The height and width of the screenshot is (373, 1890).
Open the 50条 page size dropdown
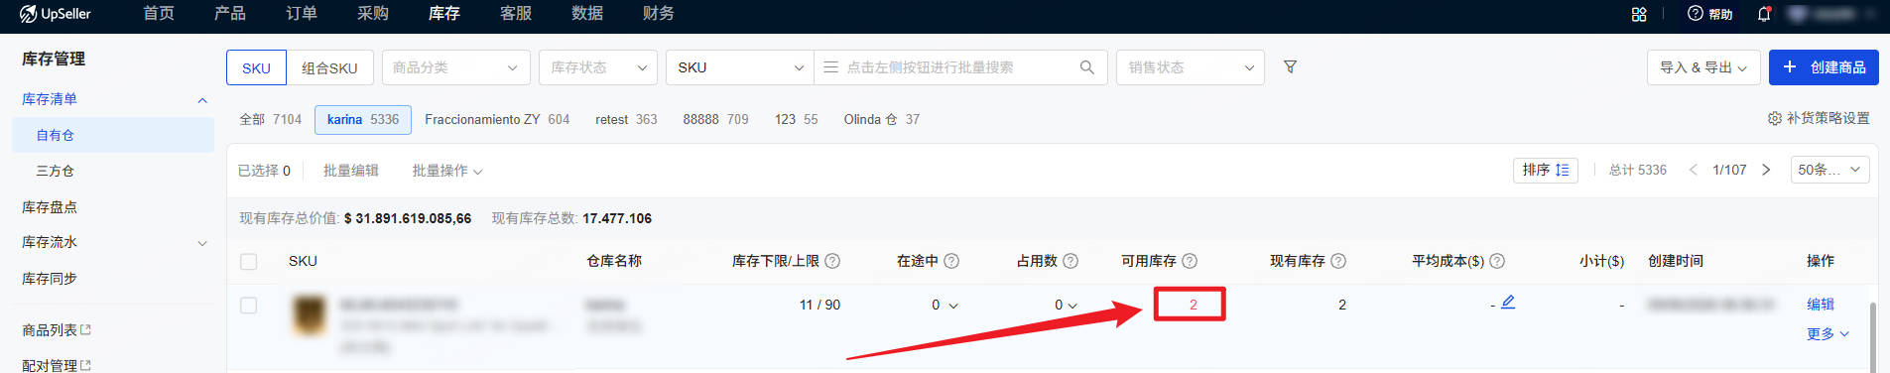(1830, 170)
